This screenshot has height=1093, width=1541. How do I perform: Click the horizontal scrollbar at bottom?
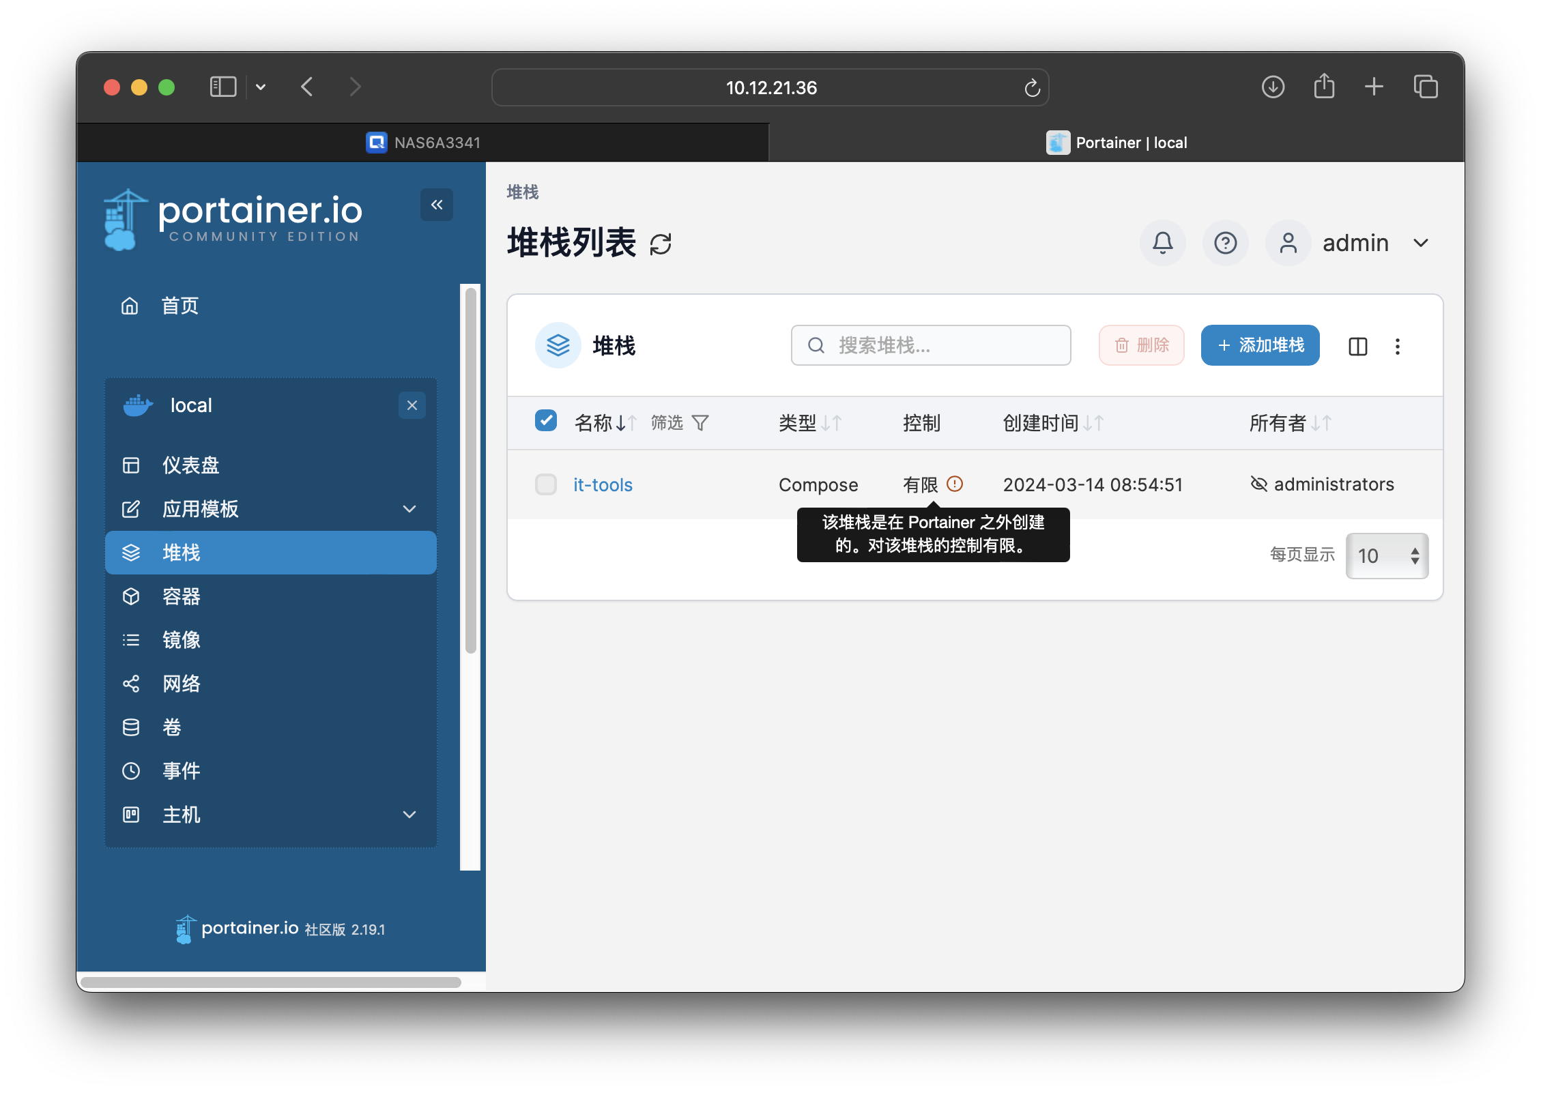click(271, 982)
